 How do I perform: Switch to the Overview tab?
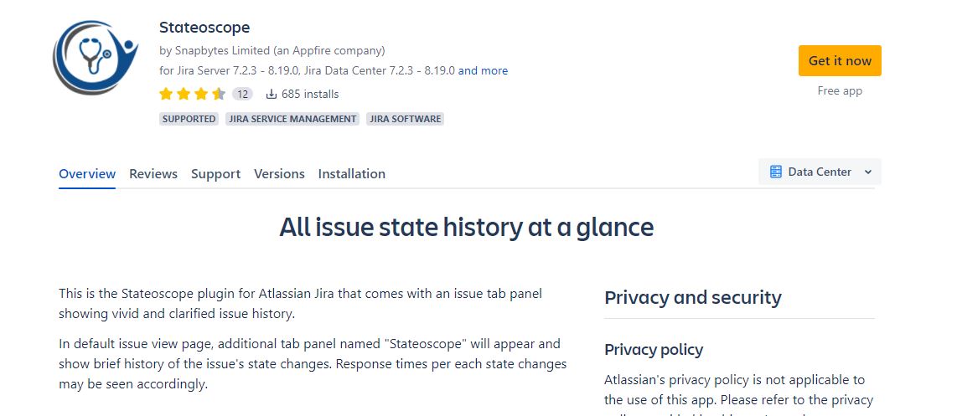click(x=87, y=174)
